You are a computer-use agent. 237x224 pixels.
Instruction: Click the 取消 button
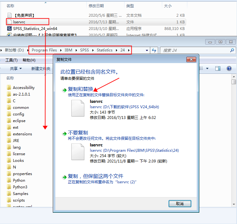click(180, 203)
